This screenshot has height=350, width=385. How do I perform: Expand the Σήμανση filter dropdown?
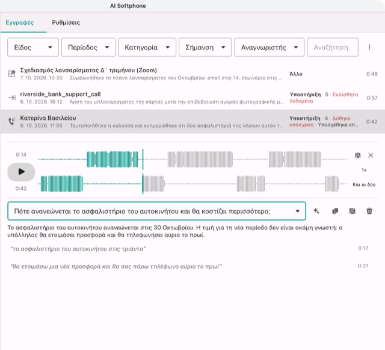pos(205,47)
